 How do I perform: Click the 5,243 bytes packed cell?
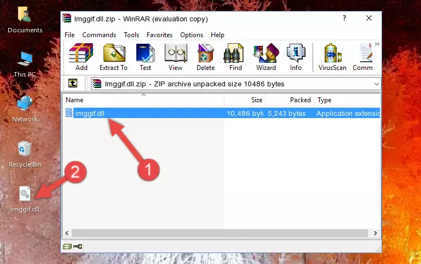286,114
